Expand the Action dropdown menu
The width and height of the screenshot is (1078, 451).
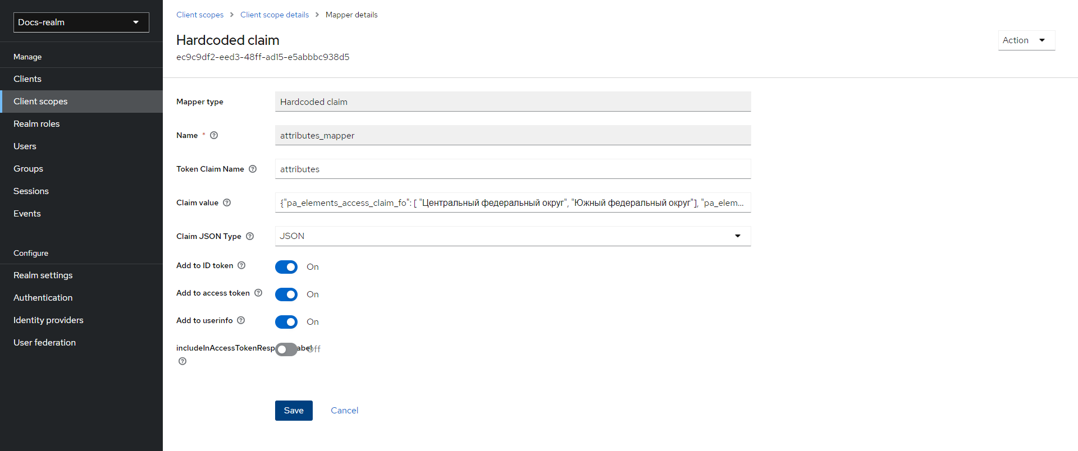1026,40
